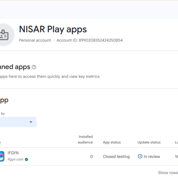Click the Installed audience column header
Viewport: 178px width, 178px height.
(x=85, y=139)
